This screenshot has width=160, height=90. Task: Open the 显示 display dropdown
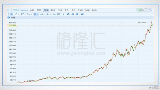[x=142, y=10]
